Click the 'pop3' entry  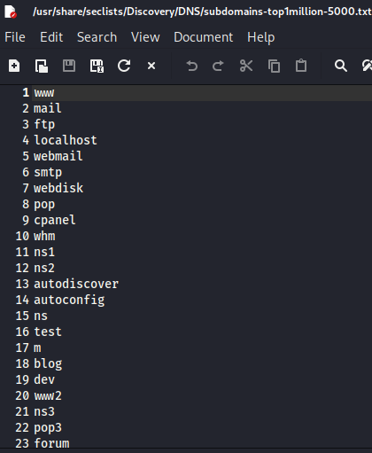48,427
